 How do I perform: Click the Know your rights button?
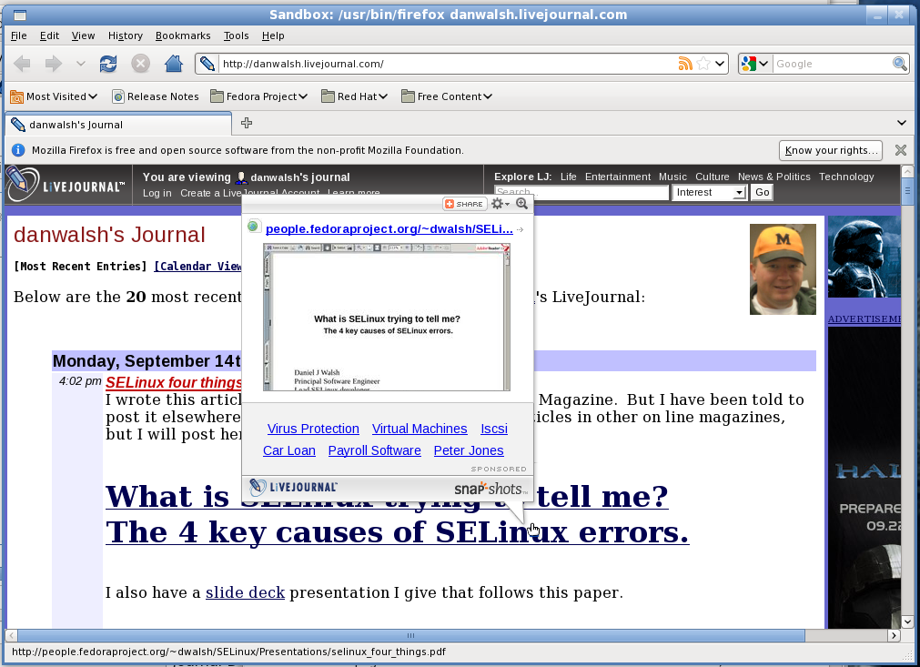831,150
